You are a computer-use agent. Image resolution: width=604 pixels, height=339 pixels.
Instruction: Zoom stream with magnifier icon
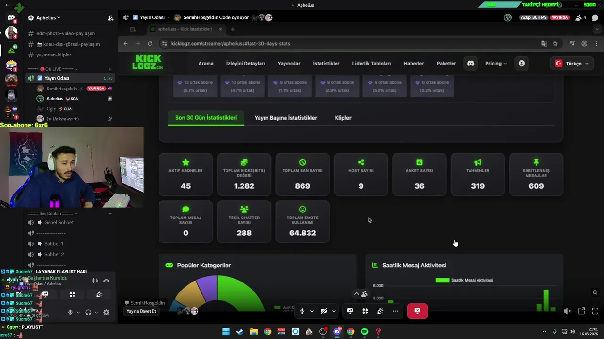595,292
